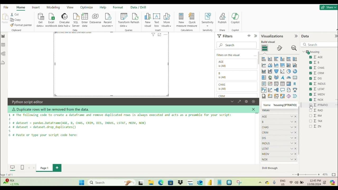Screen dimensions: 338x190
Task: Open Analytics magnifier tab
Action: click(294, 48)
